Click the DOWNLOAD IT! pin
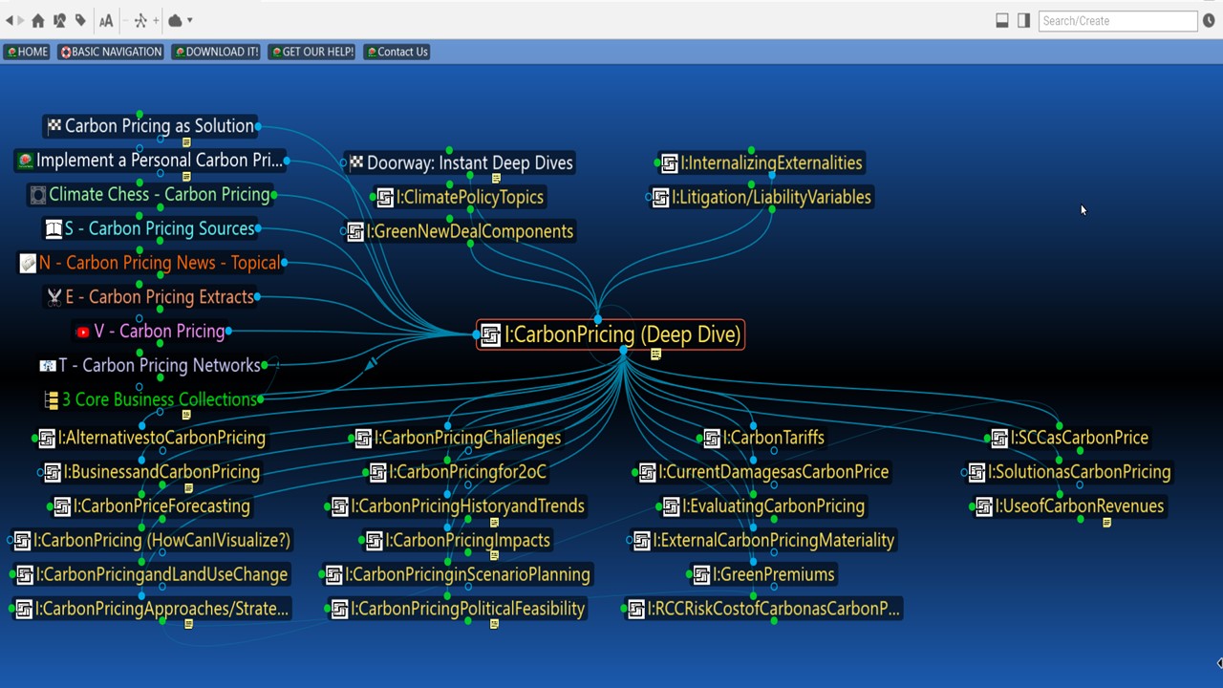The width and height of the screenshot is (1223, 688). [216, 52]
